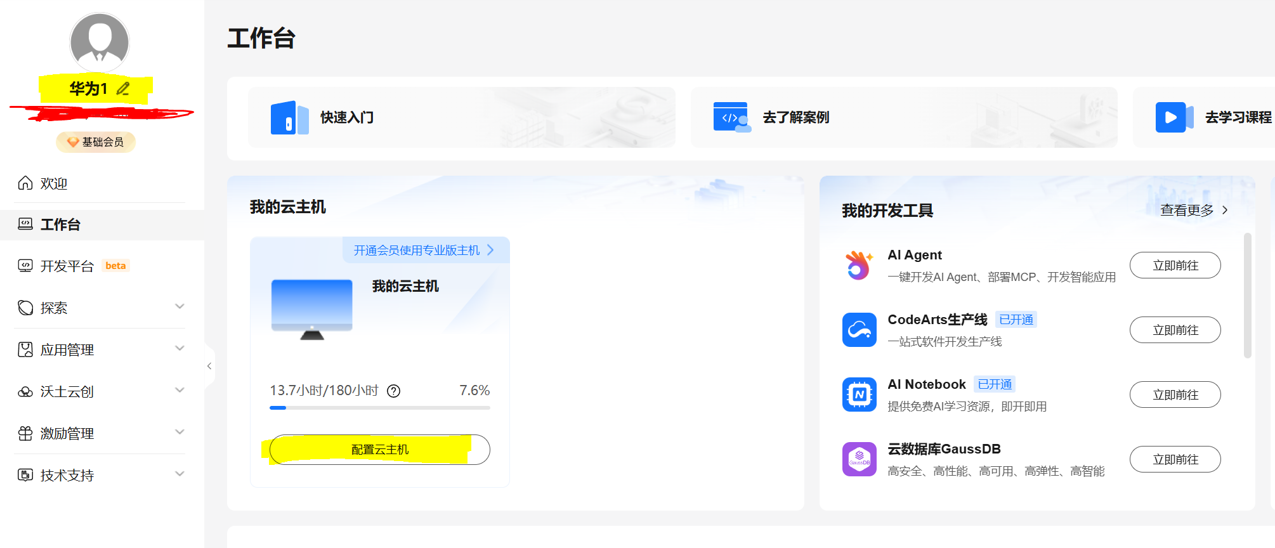Click the AI Agent logo icon
Image resolution: width=1275 pixels, height=548 pixels.
click(859, 265)
